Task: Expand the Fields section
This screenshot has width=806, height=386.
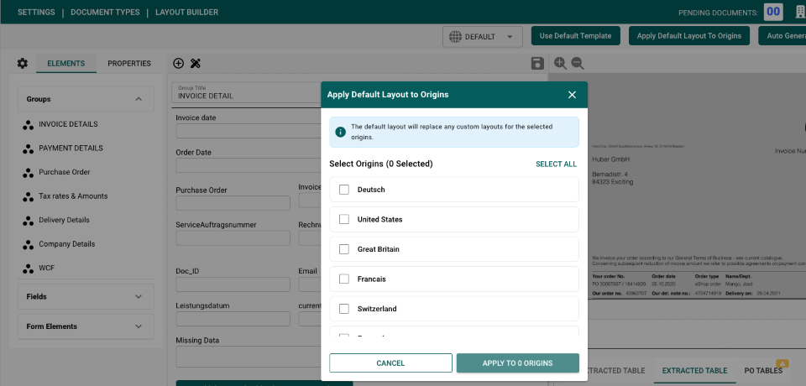Action: [x=139, y=296]
